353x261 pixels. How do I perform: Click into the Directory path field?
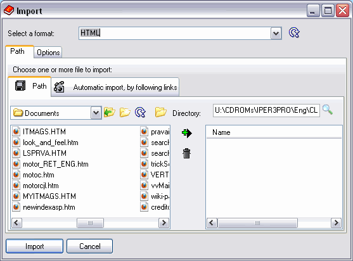[x=266, y=110]
